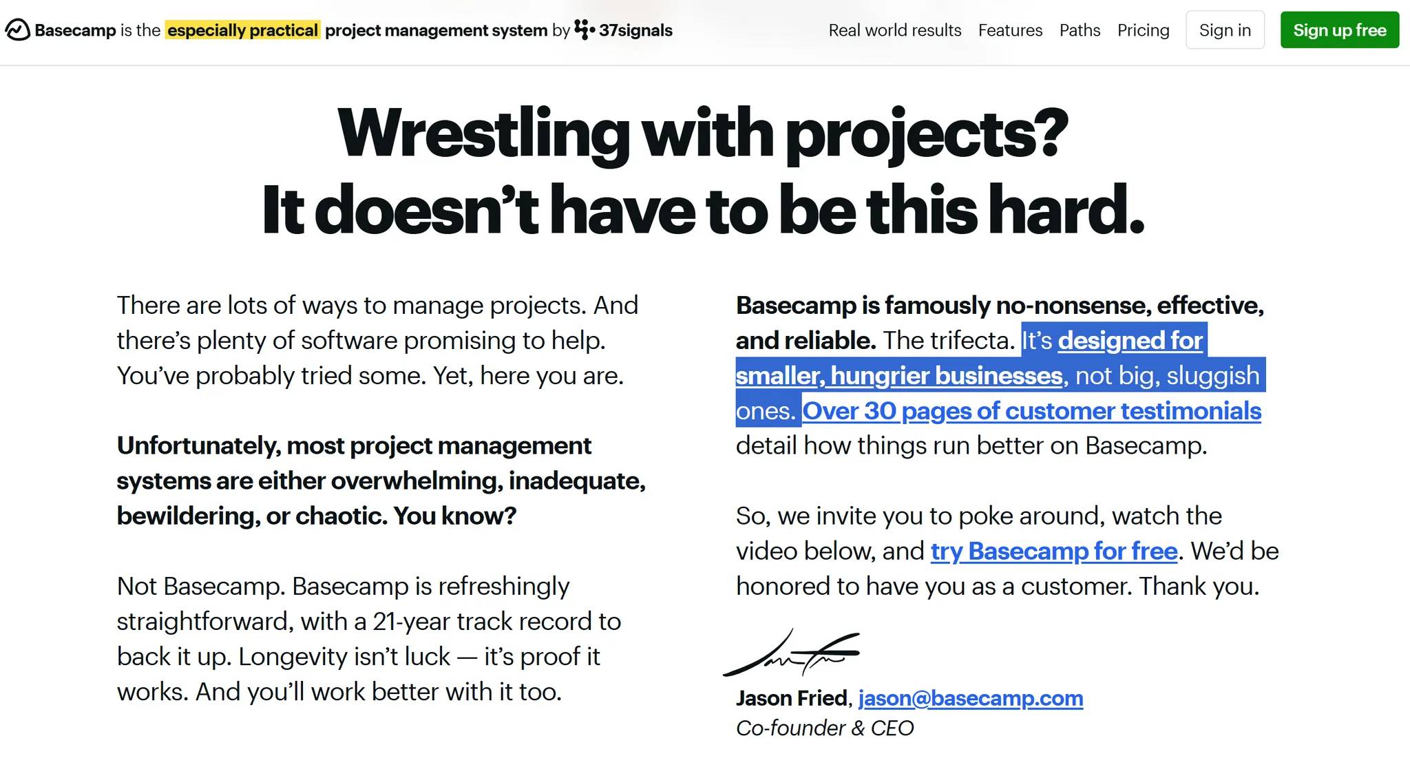Click the It doesn't have to be this hard heading

pyautogui.click(x=703, y=209)
